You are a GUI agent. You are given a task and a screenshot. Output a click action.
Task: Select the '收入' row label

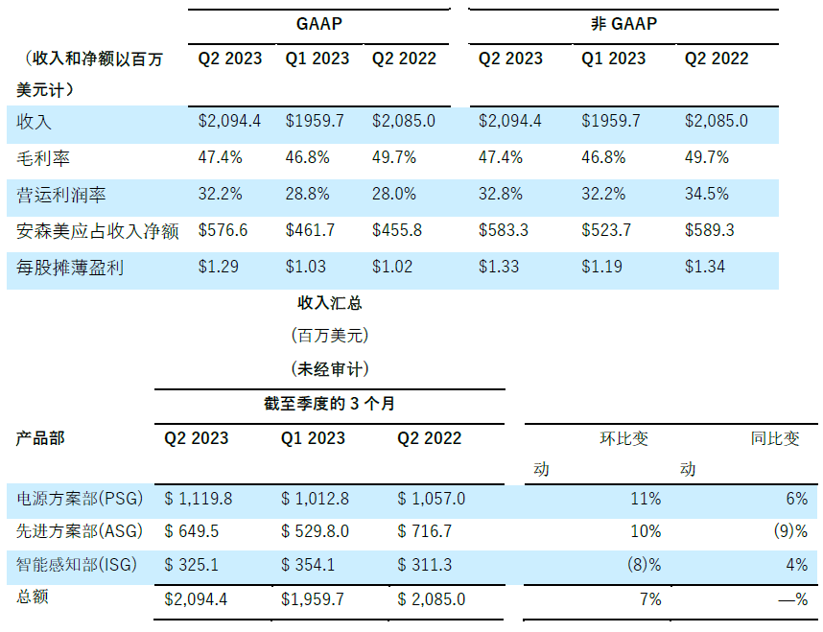(34, 122)
